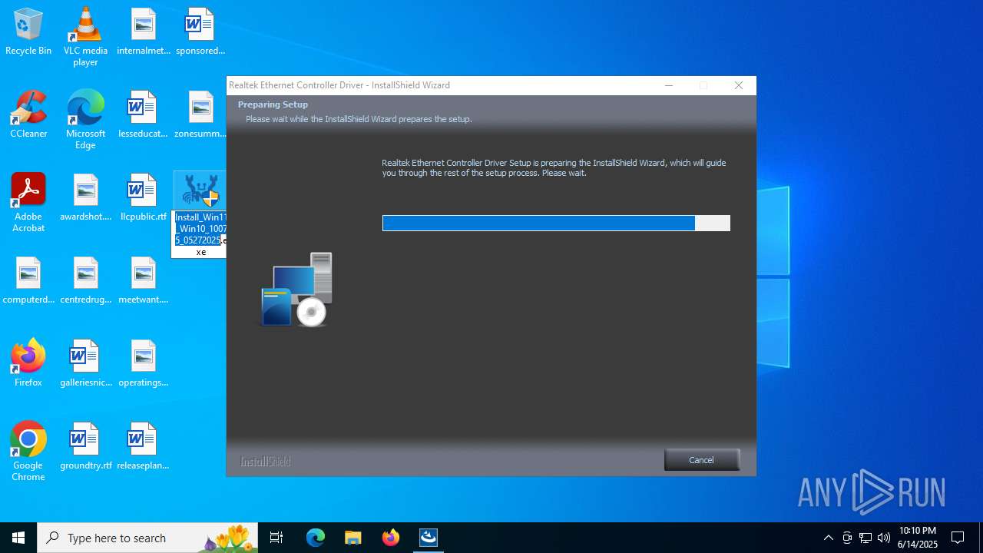
Task: Open the clock showing 10:10 PM
Action: pyautogui.click(x=918, y=538)
